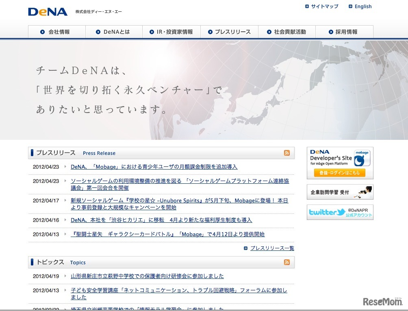
Task: Click the DeNA logo in header
Action: [x=48, y=12]
